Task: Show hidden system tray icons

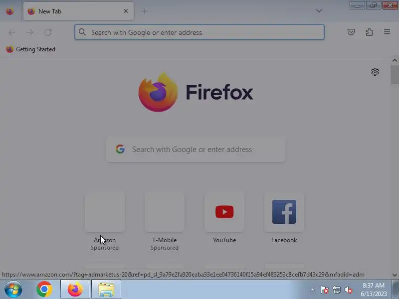Action: click(x=313, y=290)
